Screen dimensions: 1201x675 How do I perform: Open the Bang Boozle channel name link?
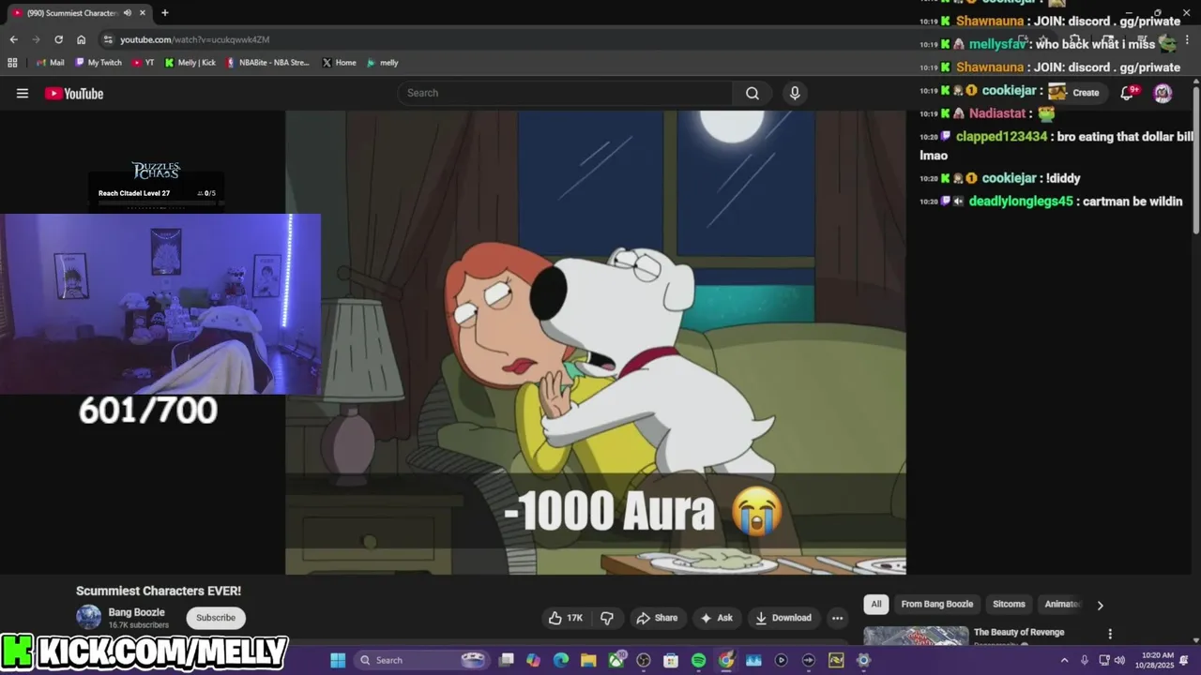pyautogui.click(x=137, y=612)
